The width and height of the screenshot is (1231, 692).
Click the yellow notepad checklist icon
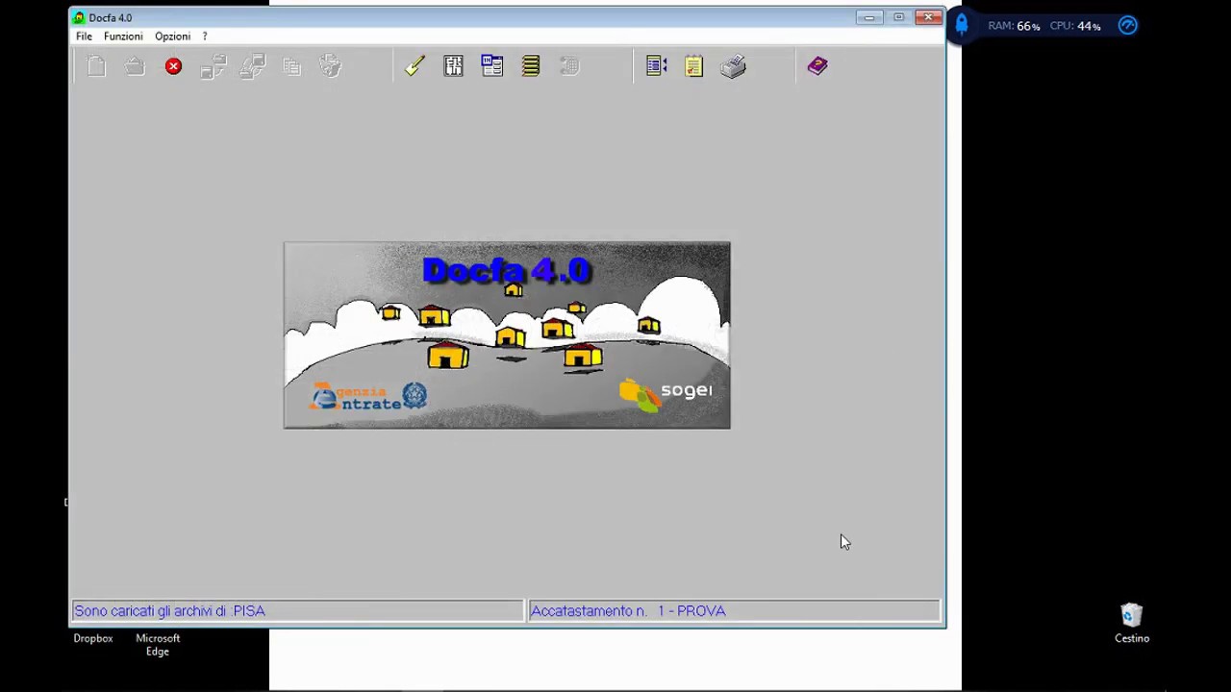coord(694,66)
